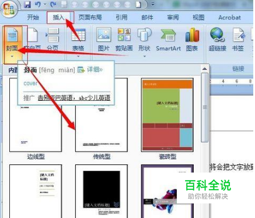
Task: Expand the 形状 dropdown arrow
Action: point(145,57)
